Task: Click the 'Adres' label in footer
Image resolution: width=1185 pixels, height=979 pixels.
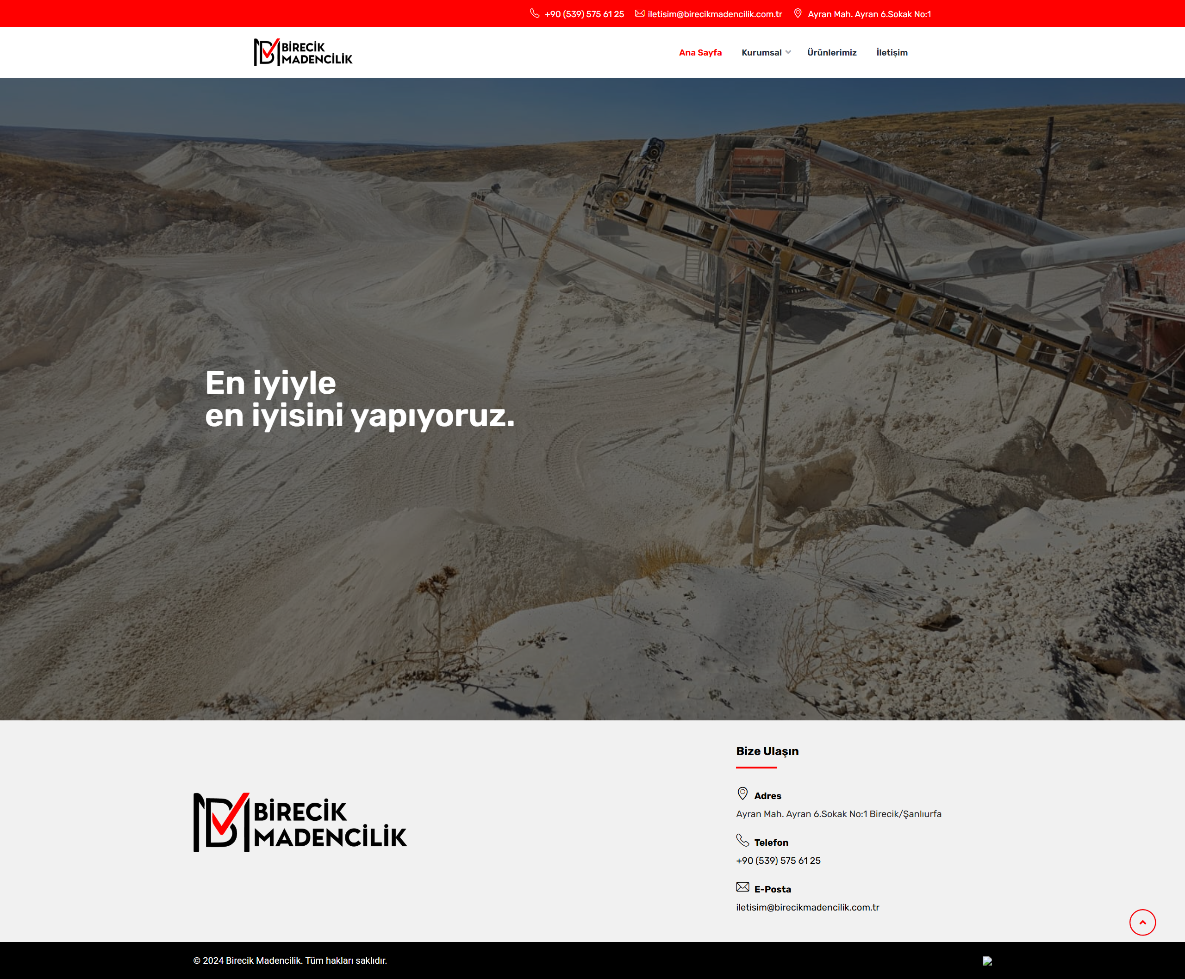Action: click(767, 796)
